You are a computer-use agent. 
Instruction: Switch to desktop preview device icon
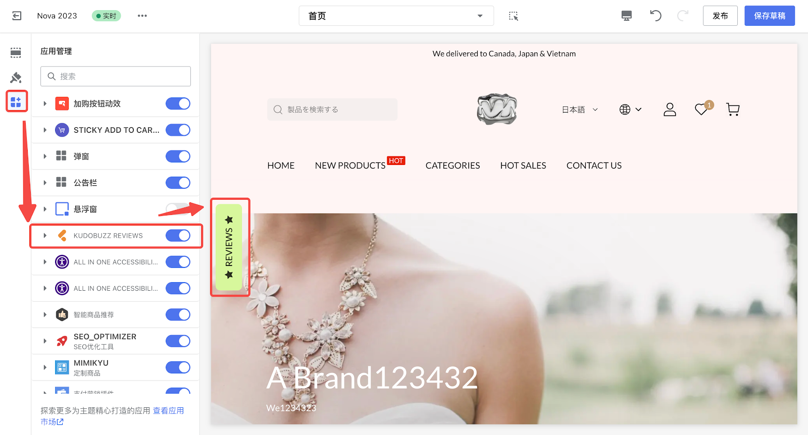click(626, 16)
